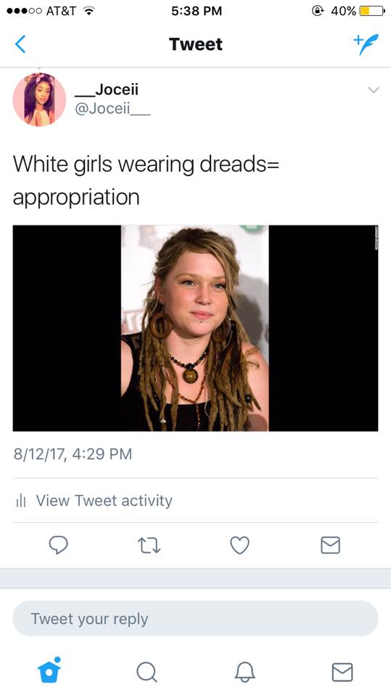
Task: Share tweet via direct message envelope
Action: tap(330, 545)
